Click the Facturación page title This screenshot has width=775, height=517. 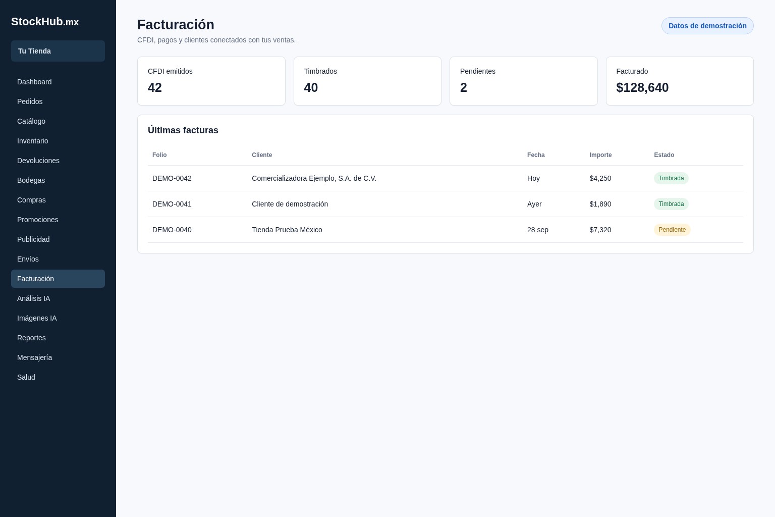click(176, 25)
